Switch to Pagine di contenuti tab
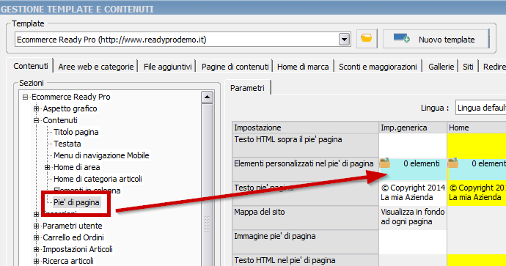The image size is (506, 266). (235, 67)
